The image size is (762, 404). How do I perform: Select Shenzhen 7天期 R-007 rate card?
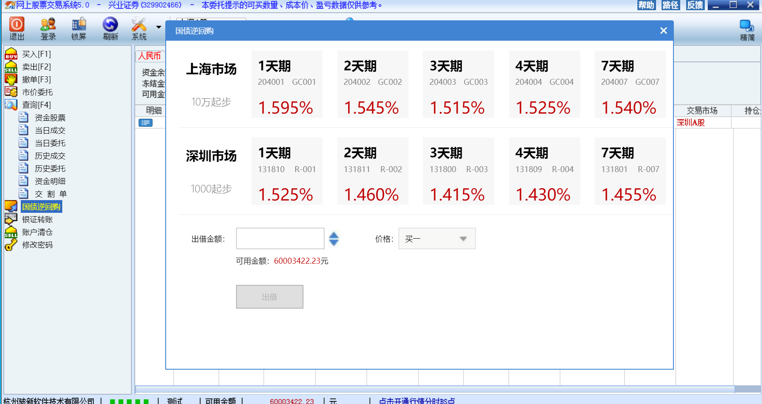(x=630, y=171)
